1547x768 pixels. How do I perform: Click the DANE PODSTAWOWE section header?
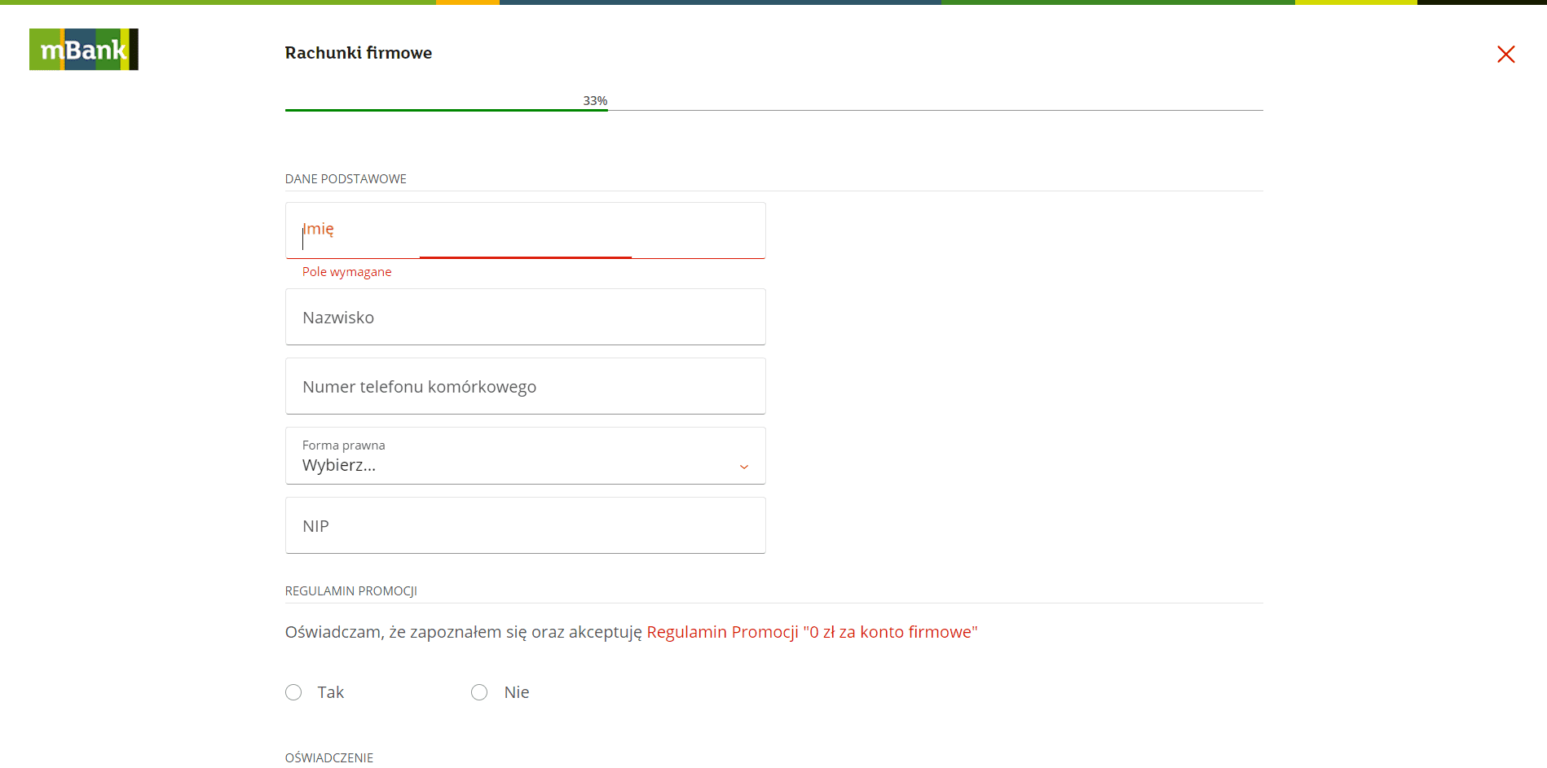(346, 179)
